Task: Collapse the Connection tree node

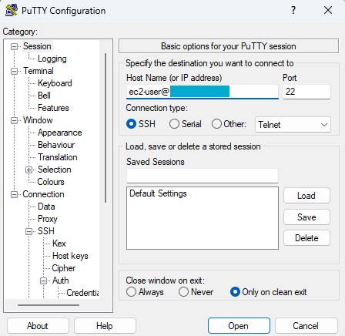Action: coord(14,194)
